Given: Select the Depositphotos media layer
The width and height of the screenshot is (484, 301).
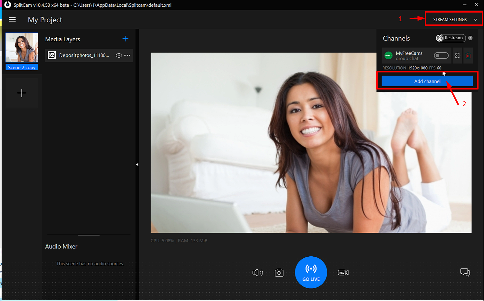Looking at the screenshot, I should pos(84,55).
